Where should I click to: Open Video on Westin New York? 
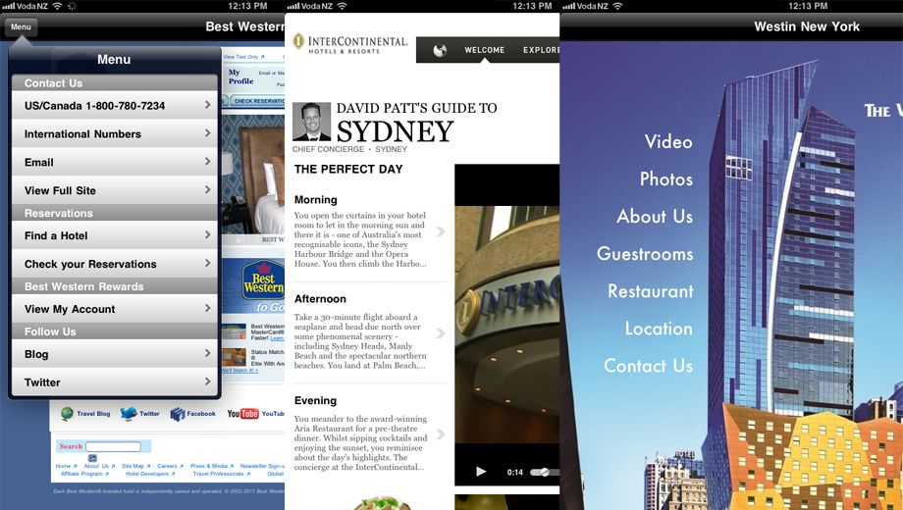pyautogui.click(x=668, y=141)
